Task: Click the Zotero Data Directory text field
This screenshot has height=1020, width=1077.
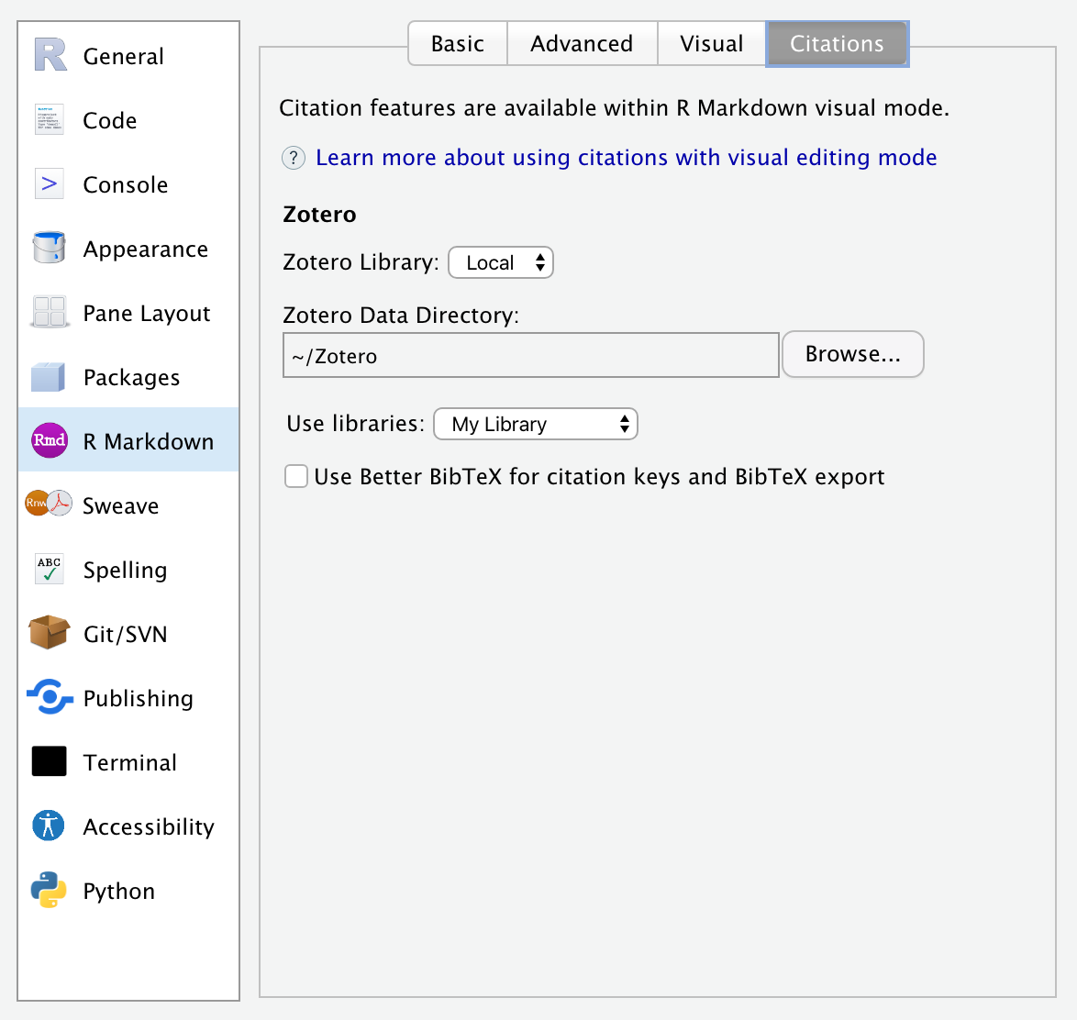Action: click(530, 356)
